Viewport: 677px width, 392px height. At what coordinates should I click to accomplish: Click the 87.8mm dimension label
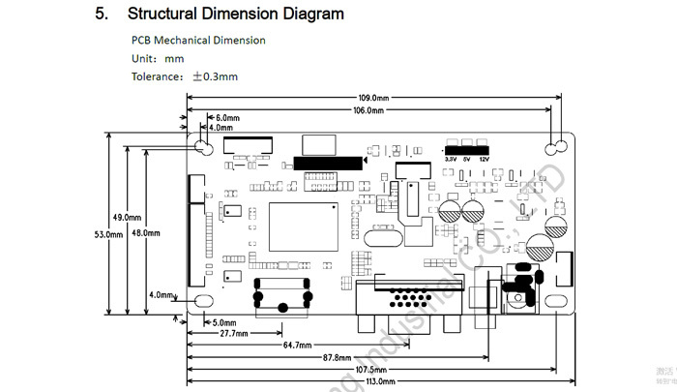pyautogui.click(x=338, y=358)
